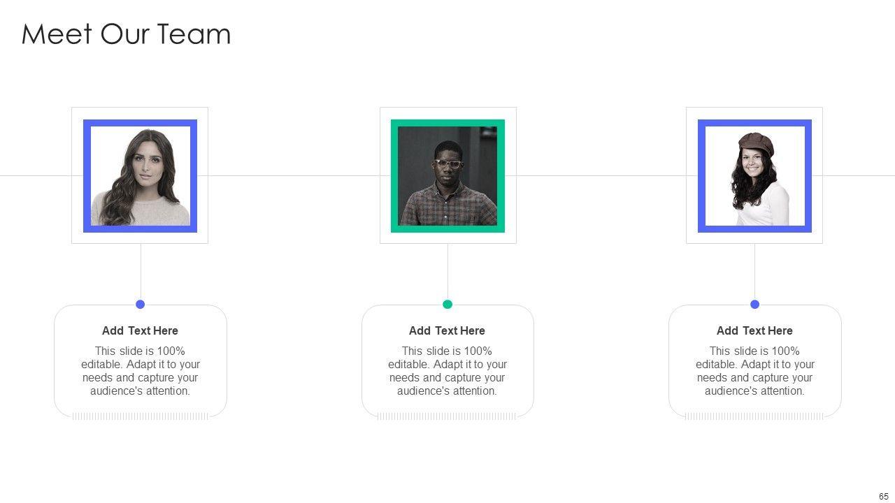Click the "Meet Our Team" slide title
Screen dimensions: 895x503
click(126, 34)
